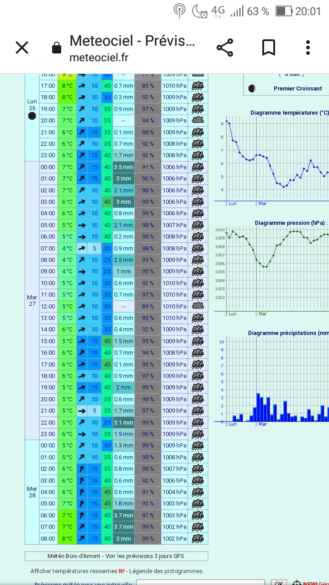Select wind direction arrow for Lundi 23:00
This screenshot has width=329, height=585.
point(82,155)
